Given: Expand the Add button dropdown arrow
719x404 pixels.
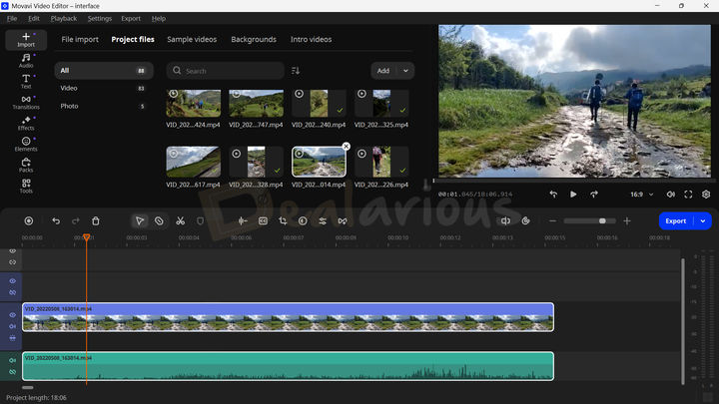Looking at the screenshot, I should (x=405, y=71).
